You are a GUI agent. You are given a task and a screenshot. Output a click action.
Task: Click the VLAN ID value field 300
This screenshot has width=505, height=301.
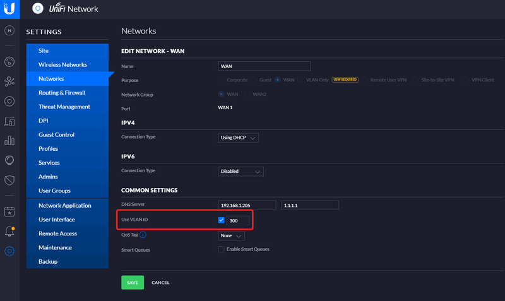238,220
